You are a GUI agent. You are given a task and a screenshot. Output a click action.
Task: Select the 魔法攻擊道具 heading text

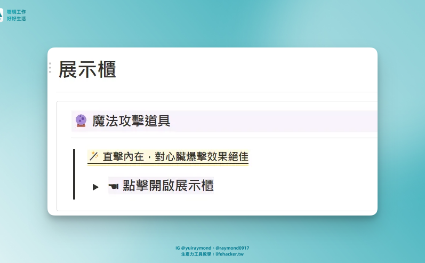[x=131, y=121]
